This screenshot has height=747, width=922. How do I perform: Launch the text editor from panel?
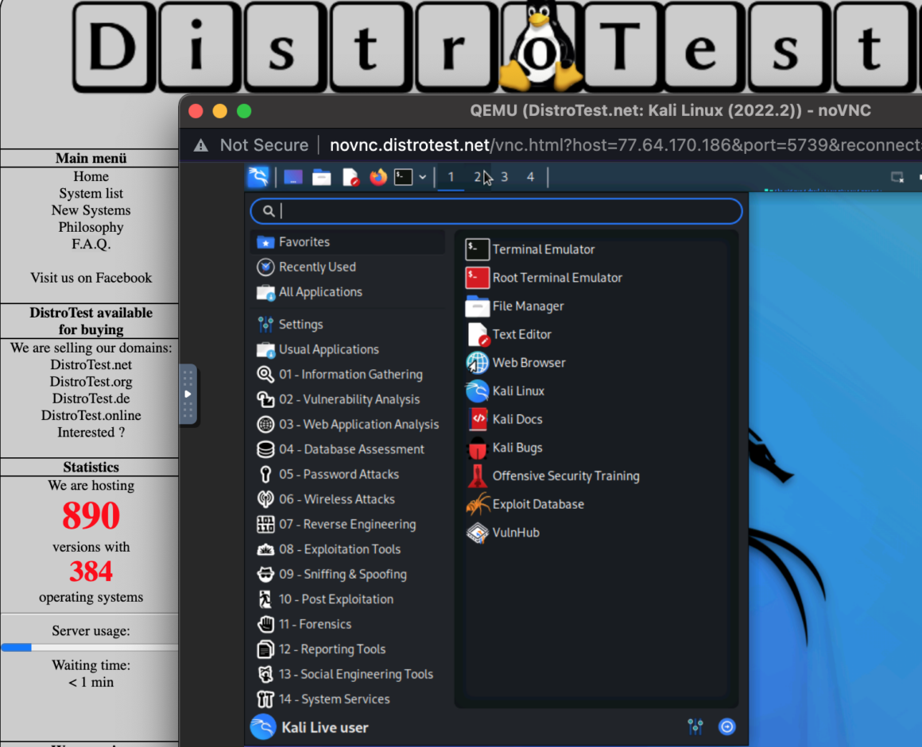point(351,177)
